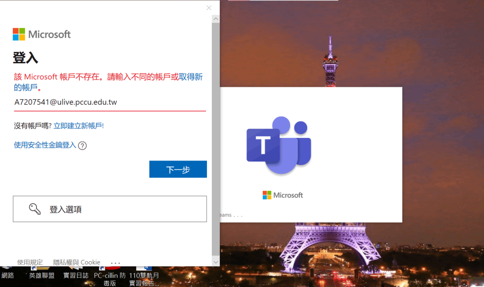The image size is (484, 287).
Task: Click 使用安全性金鑰登入 to use a security key
Action: pos(43,145)
